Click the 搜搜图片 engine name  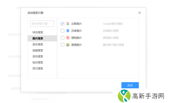point(77,45)
